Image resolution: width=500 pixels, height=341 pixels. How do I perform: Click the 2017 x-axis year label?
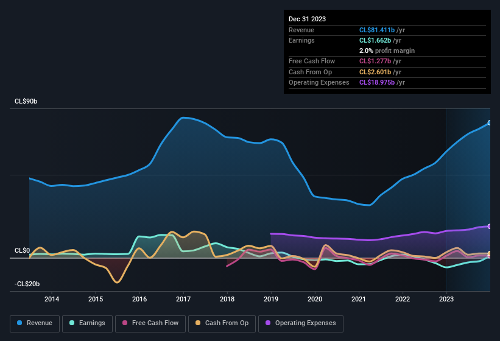[183, 299]
